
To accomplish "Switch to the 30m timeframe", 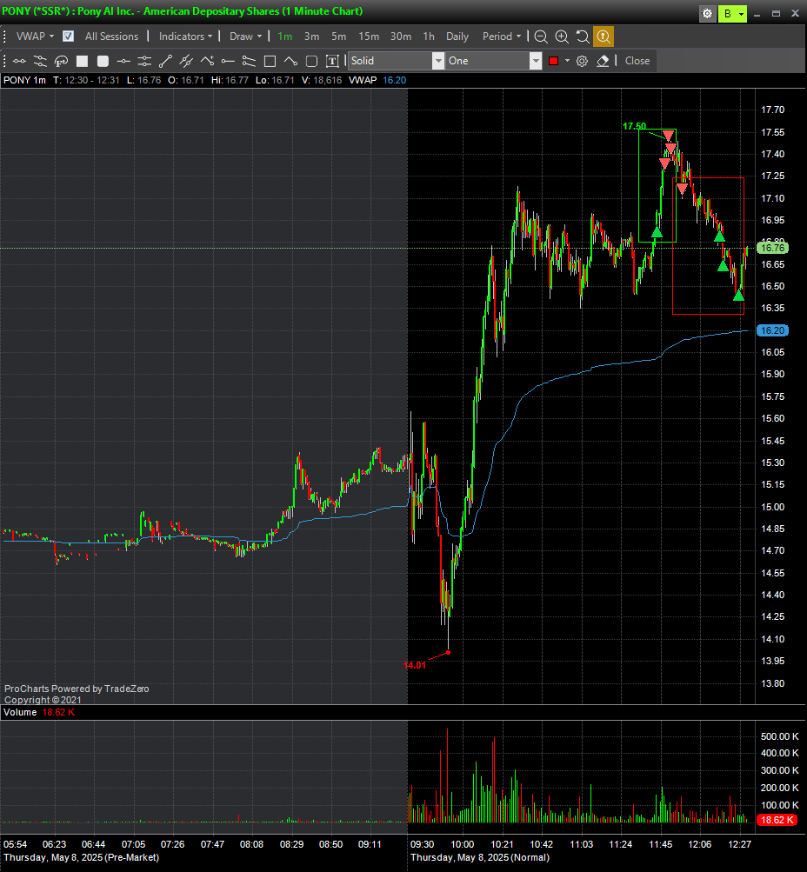I will click(400, 37).
